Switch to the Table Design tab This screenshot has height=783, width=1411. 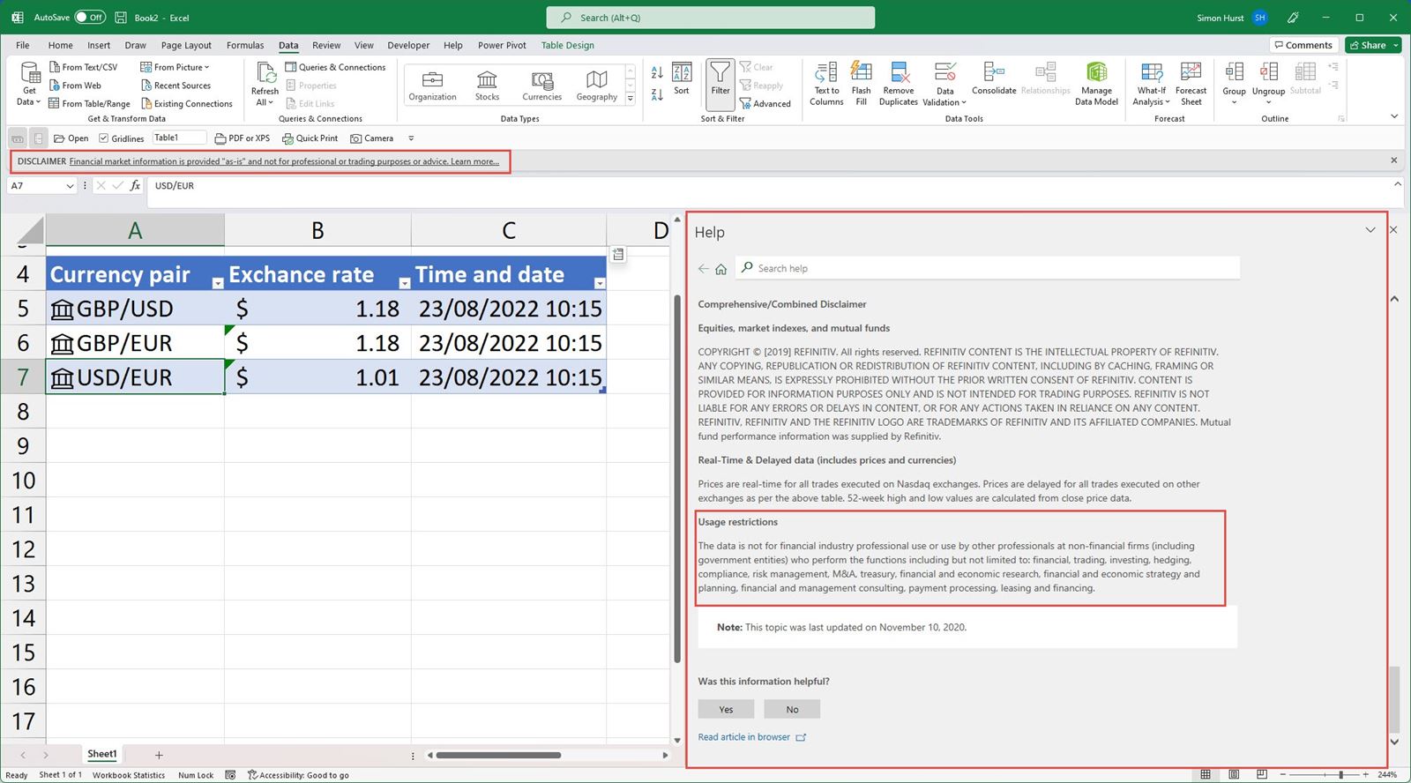[x=567, y=45]
